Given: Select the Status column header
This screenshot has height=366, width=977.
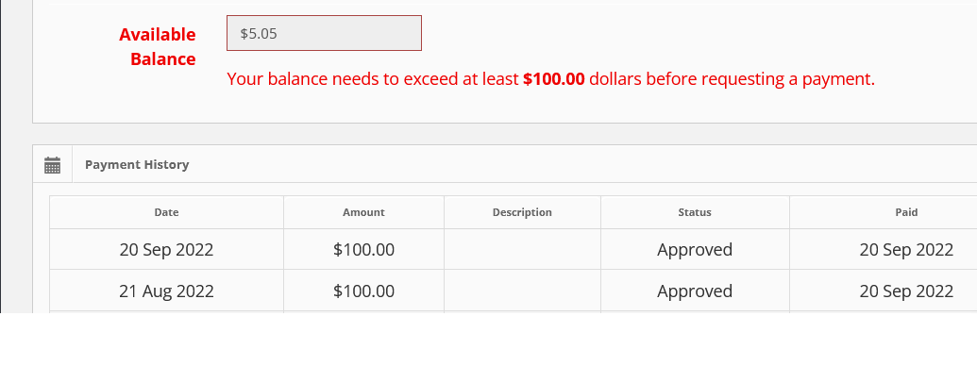Looking at the screenshot, I should click(695, 212).
